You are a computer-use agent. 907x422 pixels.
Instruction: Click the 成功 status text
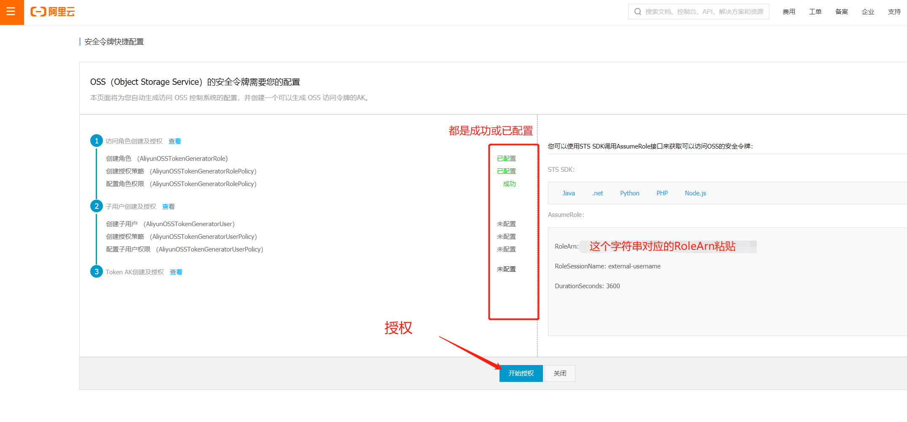[509, 184]
